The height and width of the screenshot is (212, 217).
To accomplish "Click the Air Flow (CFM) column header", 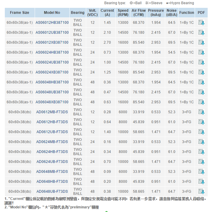I will click(x=139, y=13).
